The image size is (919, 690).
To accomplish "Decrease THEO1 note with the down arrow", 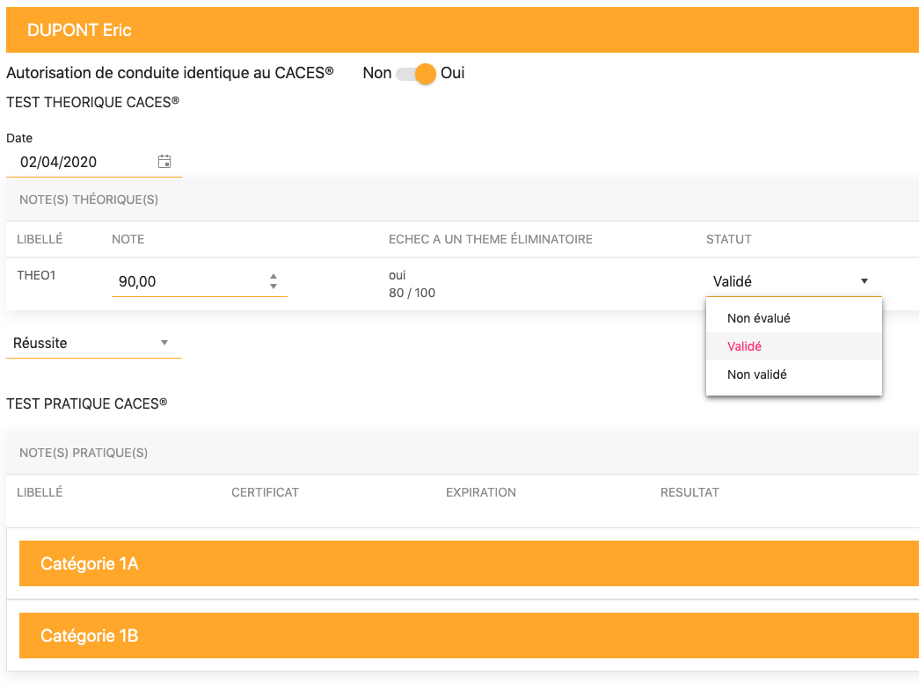I will click(274, 287).
